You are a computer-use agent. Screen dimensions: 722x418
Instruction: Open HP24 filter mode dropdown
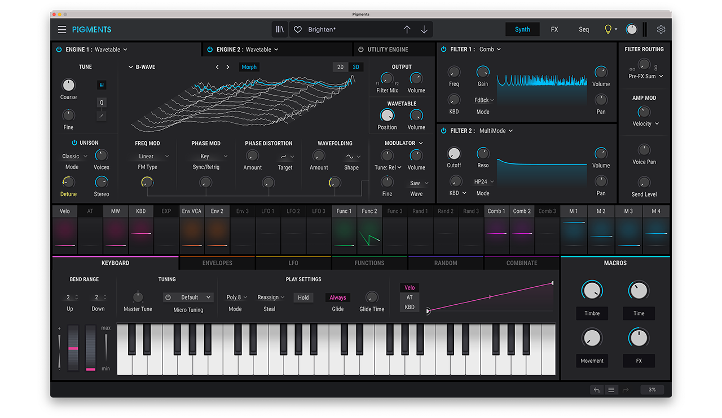485,181
